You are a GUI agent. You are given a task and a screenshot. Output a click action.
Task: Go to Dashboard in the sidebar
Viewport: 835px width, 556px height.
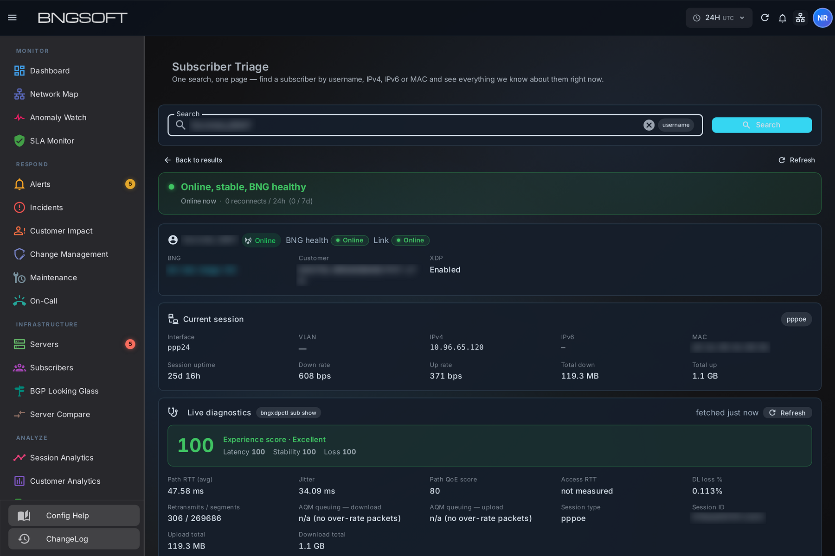(x=72, y=71)
